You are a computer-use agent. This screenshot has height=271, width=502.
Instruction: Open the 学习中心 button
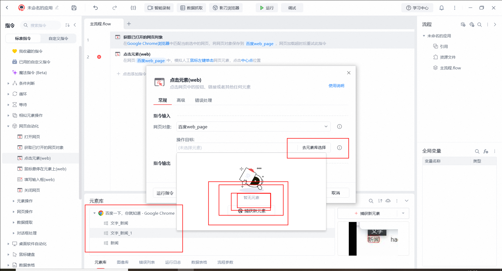[x=417, y=8]
